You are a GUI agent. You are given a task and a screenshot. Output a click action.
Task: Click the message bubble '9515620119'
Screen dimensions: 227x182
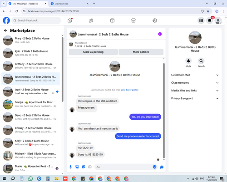point(85,148)
